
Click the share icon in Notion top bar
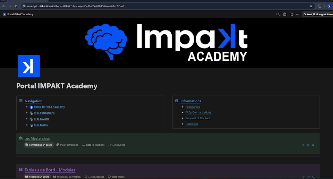pos(285,14)
